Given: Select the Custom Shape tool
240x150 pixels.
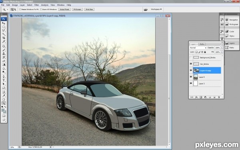Looking at the screenshot, I should (4, 88).
